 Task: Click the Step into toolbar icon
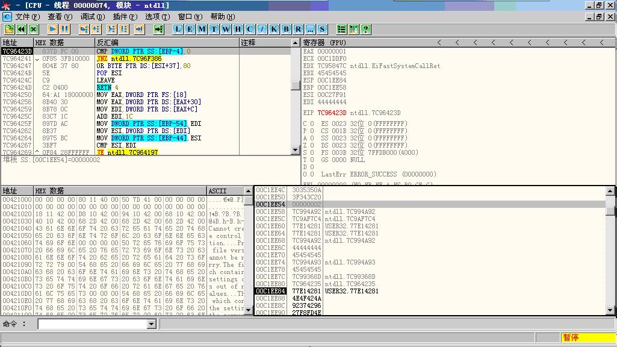[84, 29]
